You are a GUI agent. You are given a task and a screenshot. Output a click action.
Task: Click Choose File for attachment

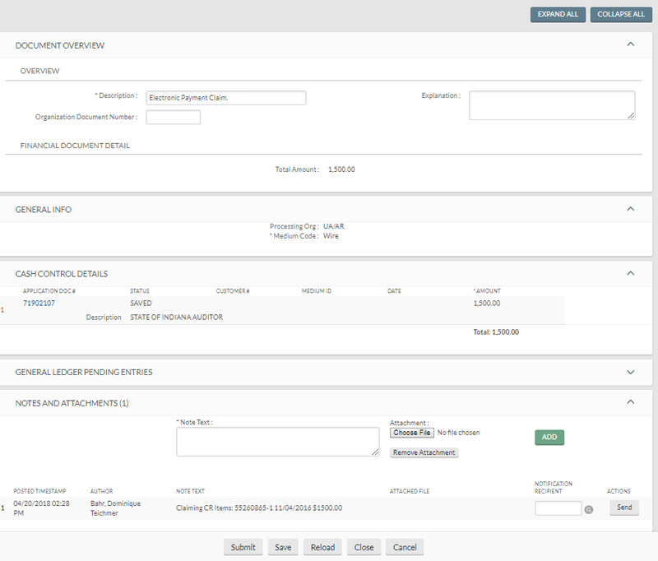pyautogui.click(x=411, y=433)
